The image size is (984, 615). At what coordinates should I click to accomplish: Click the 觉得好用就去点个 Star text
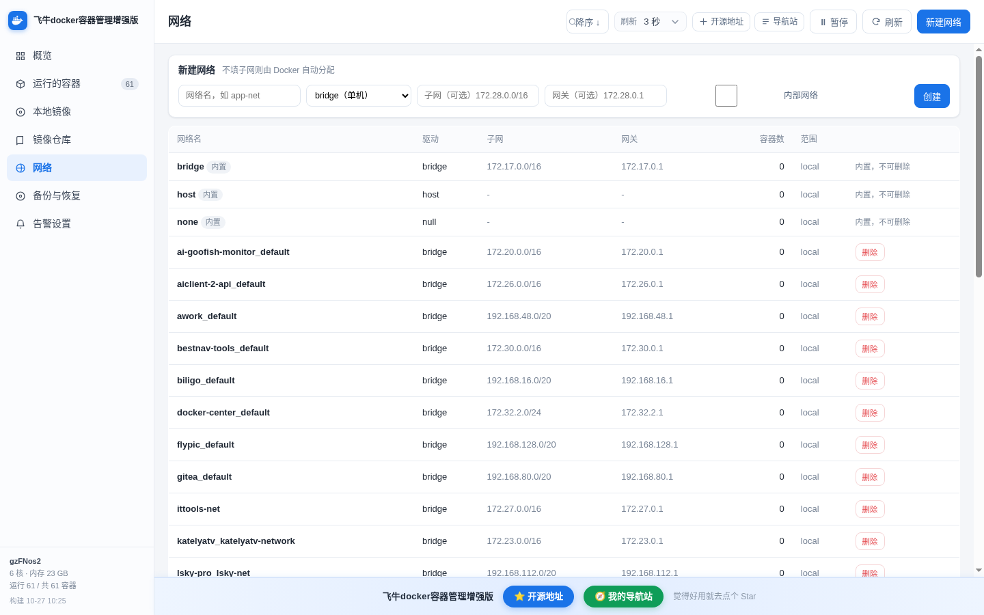click(x=714, y=597)
